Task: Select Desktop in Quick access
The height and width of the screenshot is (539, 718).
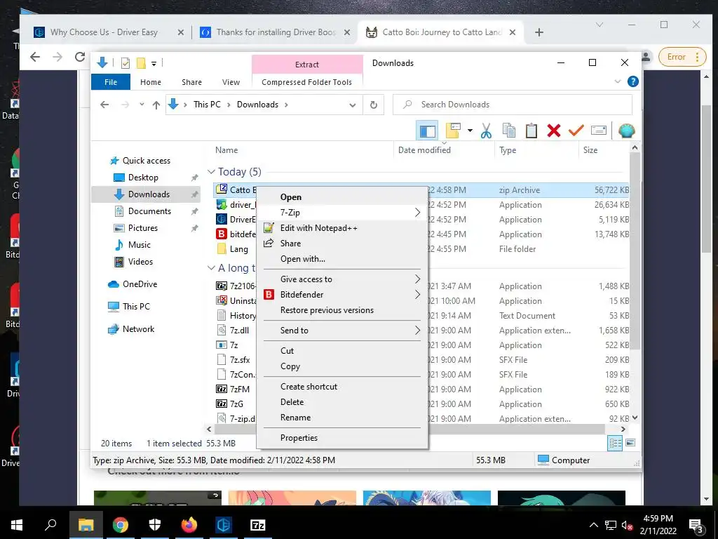Action: (x=143, y=178)
